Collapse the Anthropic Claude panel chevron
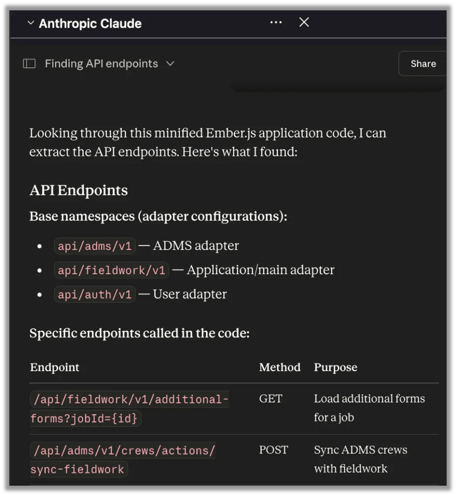The width and height of the screenshot is (456, 496). point(30,23)
